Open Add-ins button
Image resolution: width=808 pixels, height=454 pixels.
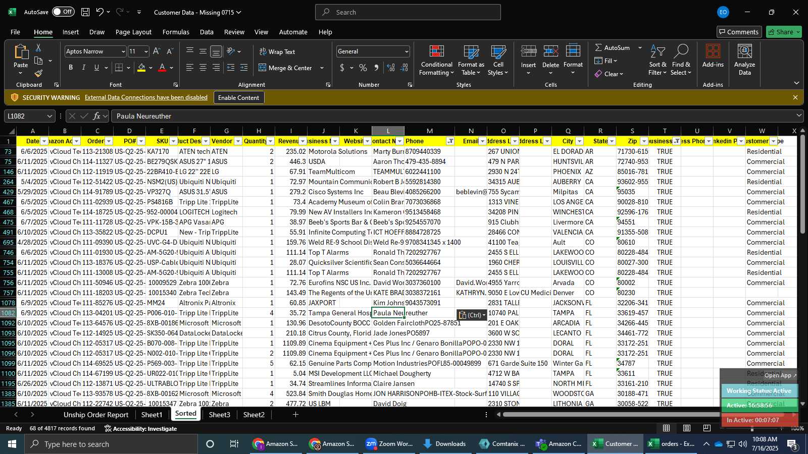[x=713, y=56]
